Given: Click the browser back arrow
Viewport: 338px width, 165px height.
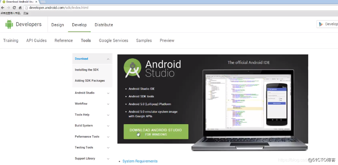Looking at the screenshot, I should (x=2, y=8).
